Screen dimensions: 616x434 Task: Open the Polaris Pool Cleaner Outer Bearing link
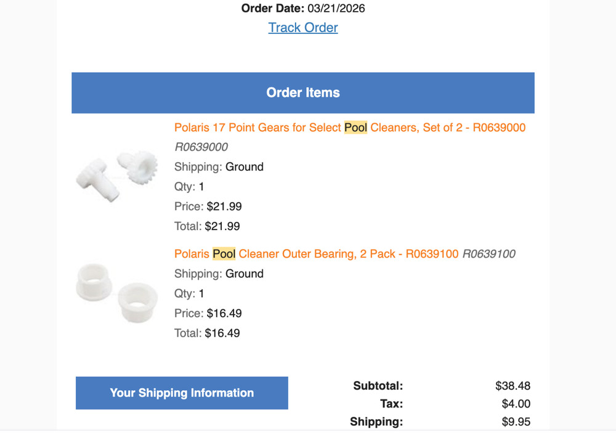[x=316, y=254]
